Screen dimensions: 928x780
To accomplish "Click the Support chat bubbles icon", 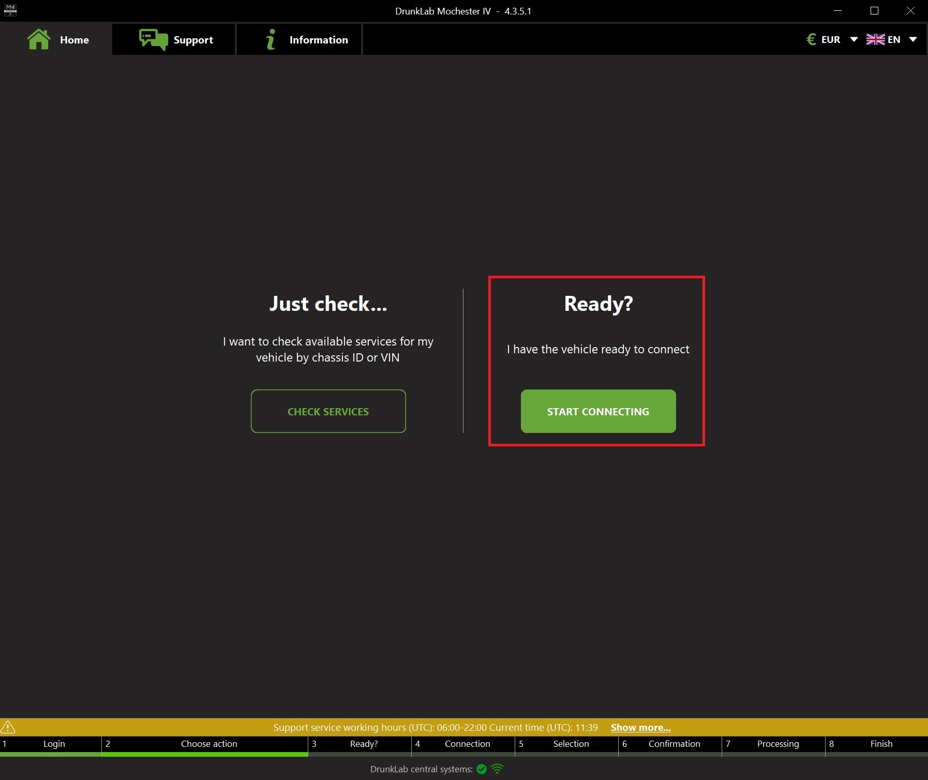I will pos(153,39).
